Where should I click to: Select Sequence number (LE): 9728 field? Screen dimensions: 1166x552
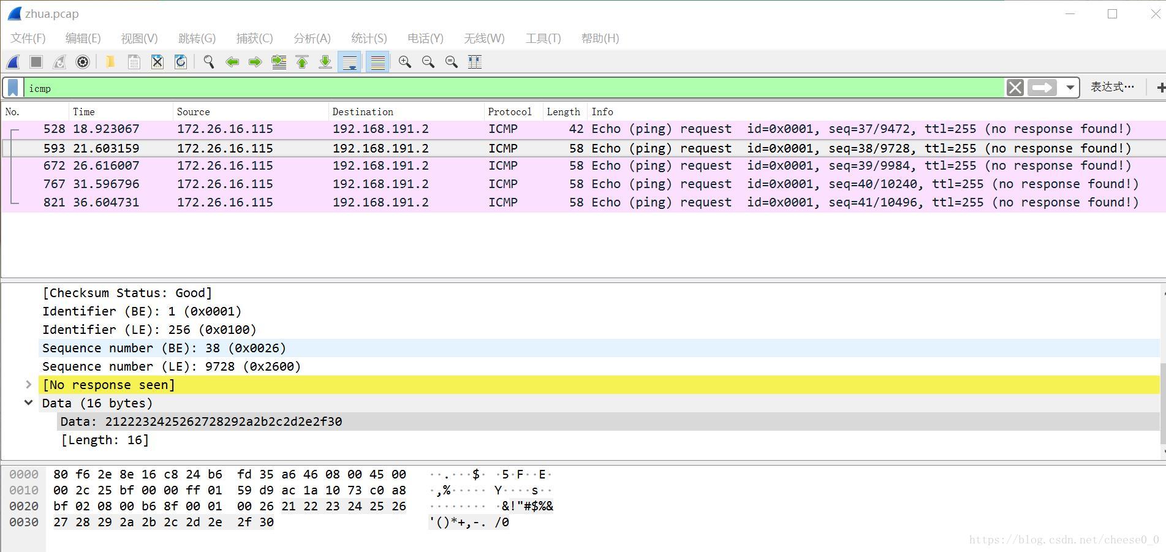(172, 366)
